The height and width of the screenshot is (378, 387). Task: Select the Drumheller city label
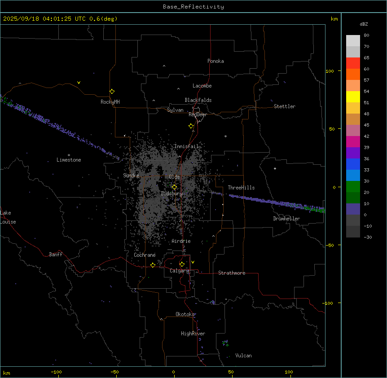tap(286, 219)
